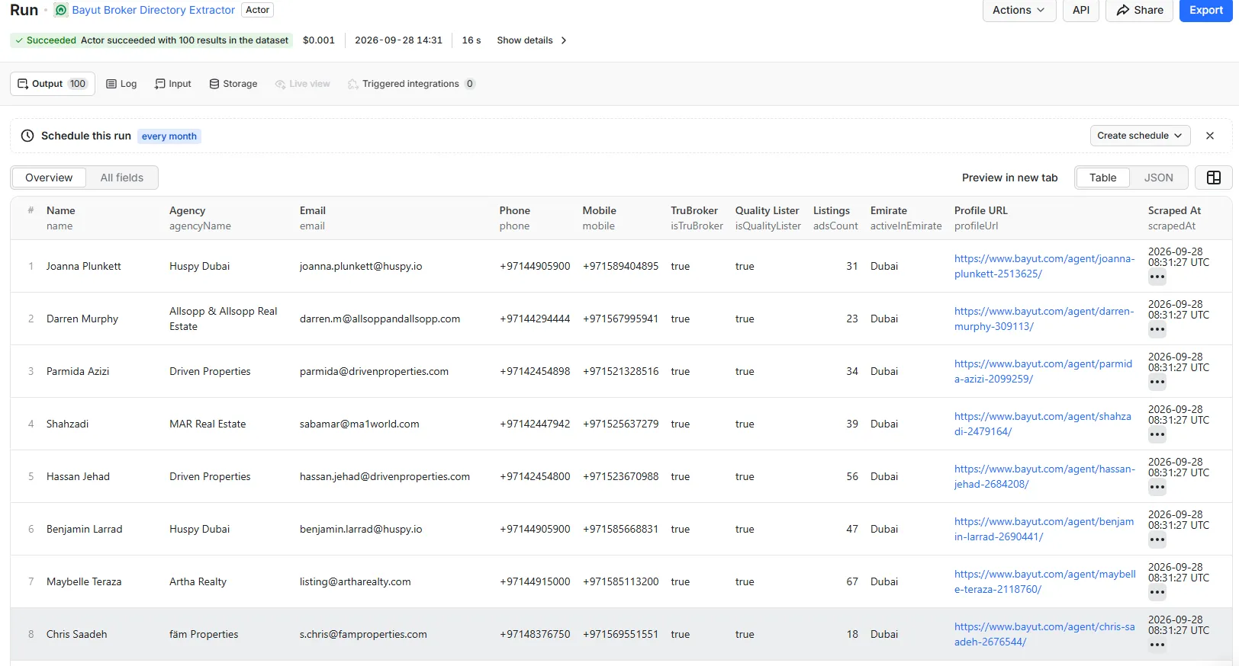Screen dimensions: 1239x666
Task: Open more options for Darren Murphy's scraped date
Action: point(1157,330)
